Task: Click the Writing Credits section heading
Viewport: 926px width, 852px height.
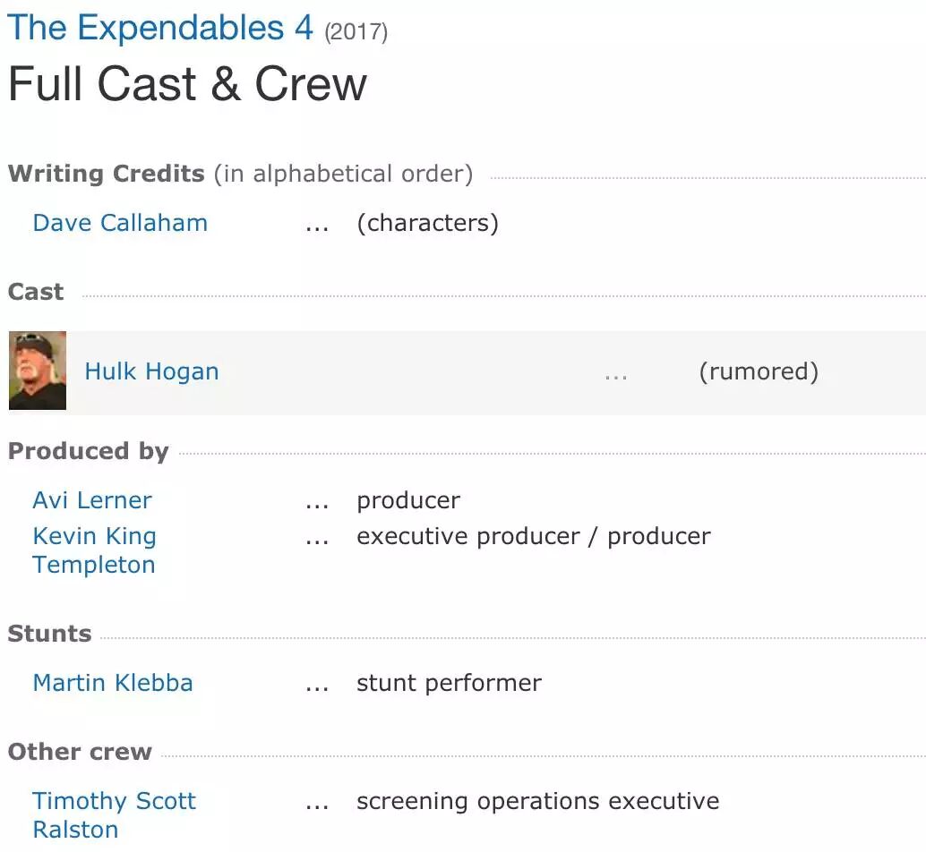Action: 107,174
